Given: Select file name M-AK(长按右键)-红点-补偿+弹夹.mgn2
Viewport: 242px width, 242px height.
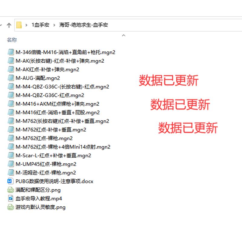Looking at the screenshot, I should [60, 61].
